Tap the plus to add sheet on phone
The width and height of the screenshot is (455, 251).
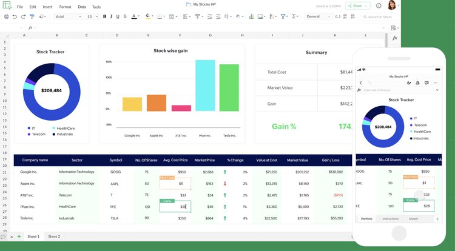tap(437, 219)
